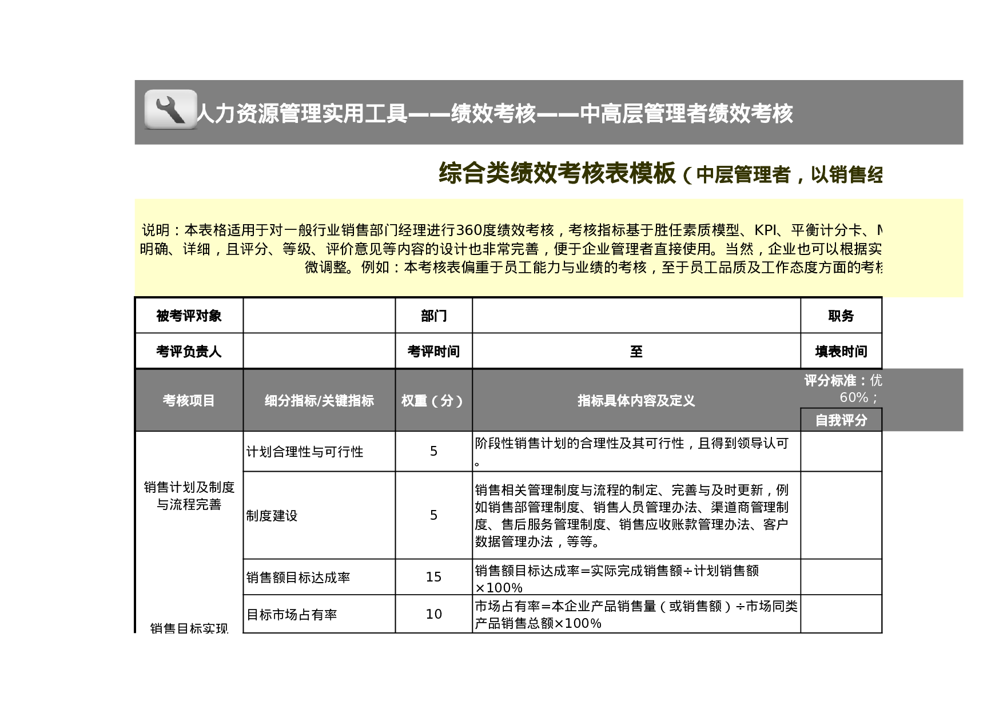Select the 目标市场占有率 indicator cell
1003x709 pixels.
tap(292, 614)
